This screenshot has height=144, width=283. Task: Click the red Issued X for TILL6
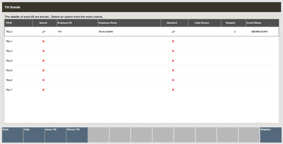coord(43,80)
